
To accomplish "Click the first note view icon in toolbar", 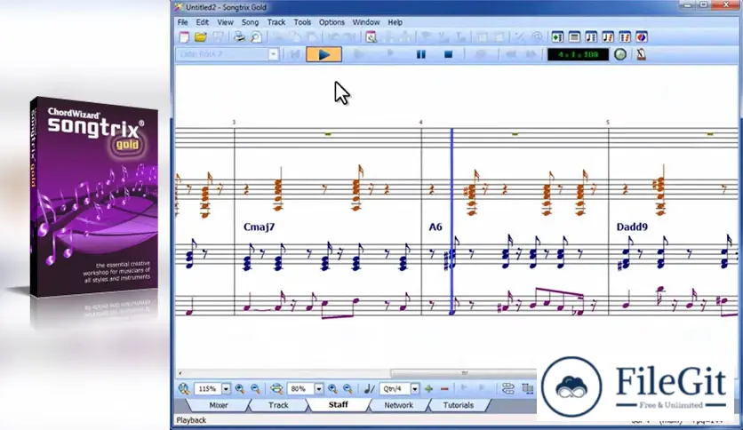I will [x=591, y=37].
